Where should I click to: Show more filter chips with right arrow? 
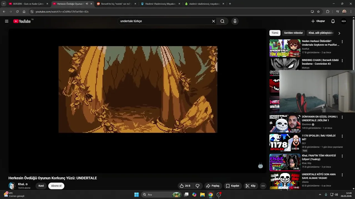coord(339,33)
